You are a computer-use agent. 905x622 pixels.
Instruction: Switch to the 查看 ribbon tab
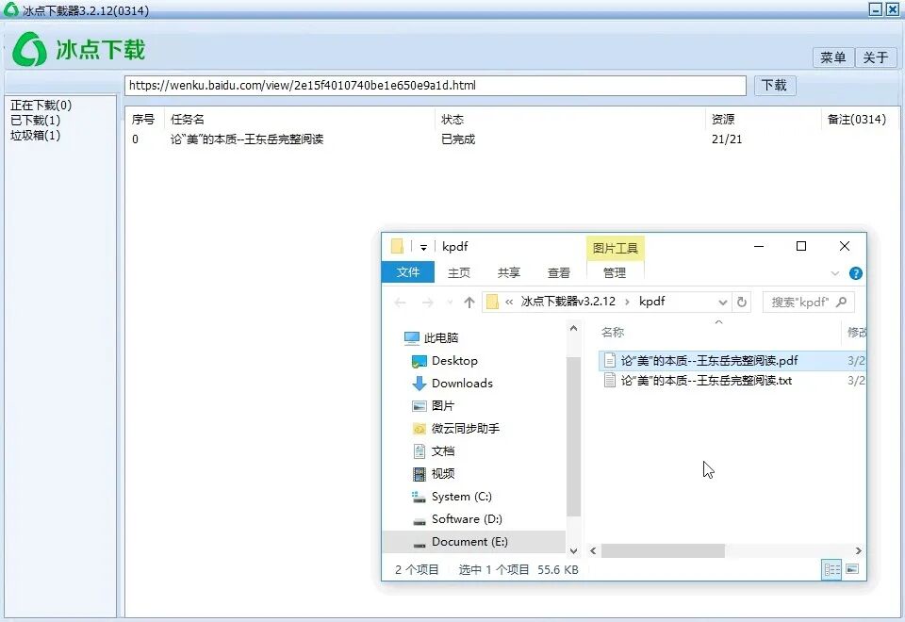[x=558, y=272]
